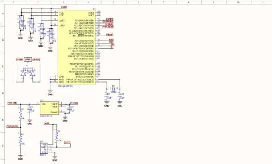Select the R2 4.7K pull-up resistor
This screenshot has height=164, width=272.
[57, 136]
